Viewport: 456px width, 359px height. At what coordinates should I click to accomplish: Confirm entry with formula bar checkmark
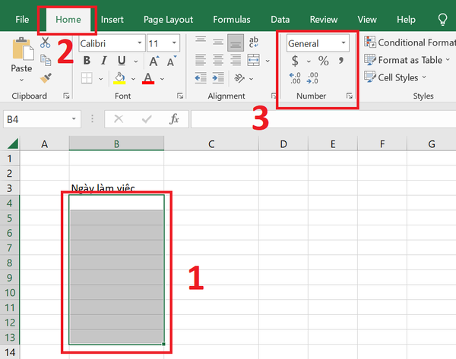(147, 119)
